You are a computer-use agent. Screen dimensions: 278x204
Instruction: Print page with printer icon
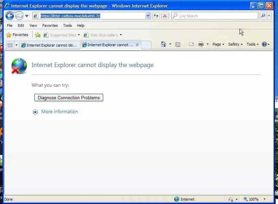pos(201,44)
